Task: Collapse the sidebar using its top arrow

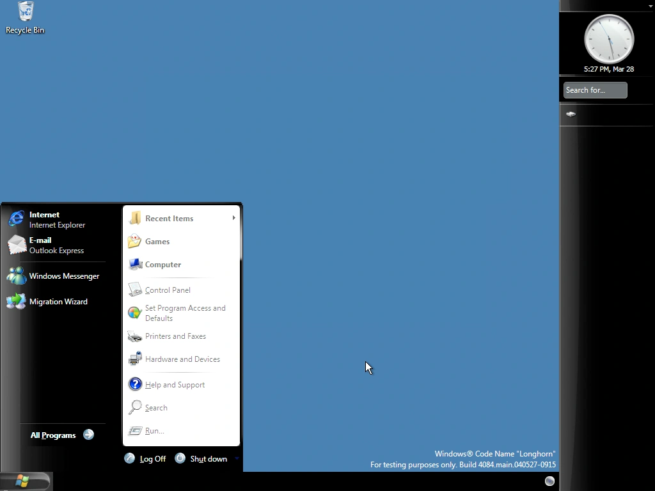Action: 651,5
